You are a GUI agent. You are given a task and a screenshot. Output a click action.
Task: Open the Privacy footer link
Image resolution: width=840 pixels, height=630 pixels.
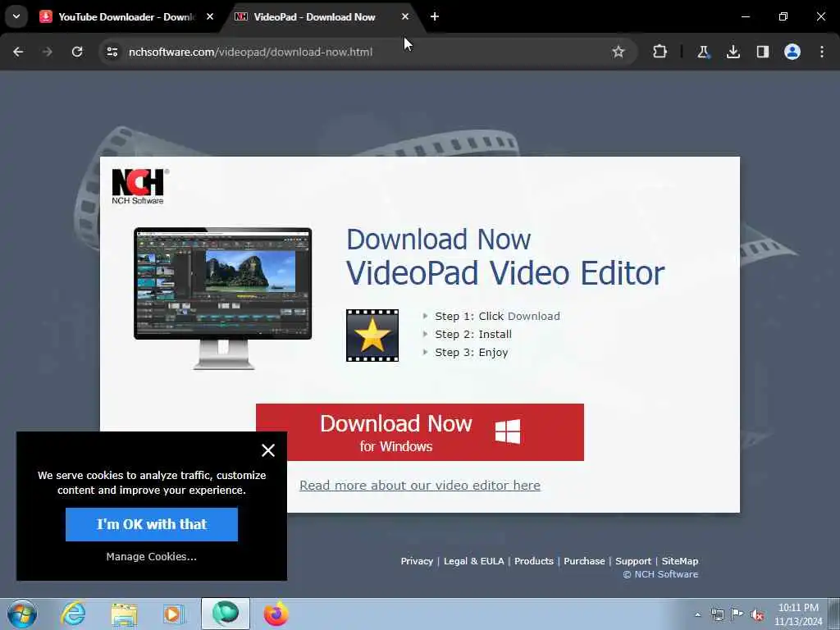(417, 561)
